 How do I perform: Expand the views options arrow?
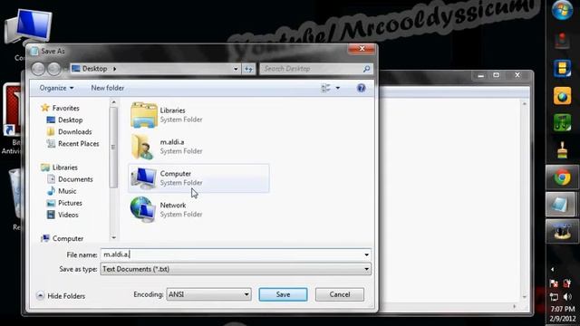click(338, 88)
